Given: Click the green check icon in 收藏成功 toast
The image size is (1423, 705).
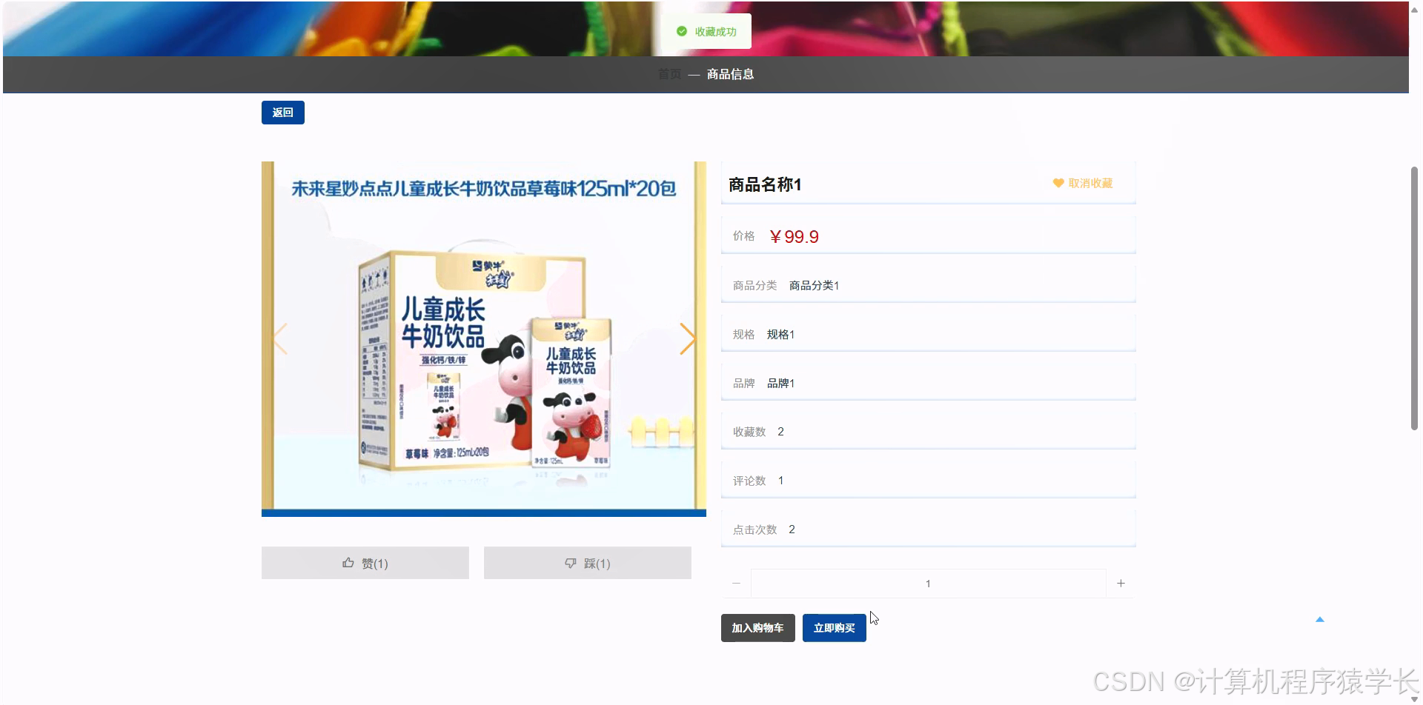Looking at the screenshot, I should click(x=682, y=31).
